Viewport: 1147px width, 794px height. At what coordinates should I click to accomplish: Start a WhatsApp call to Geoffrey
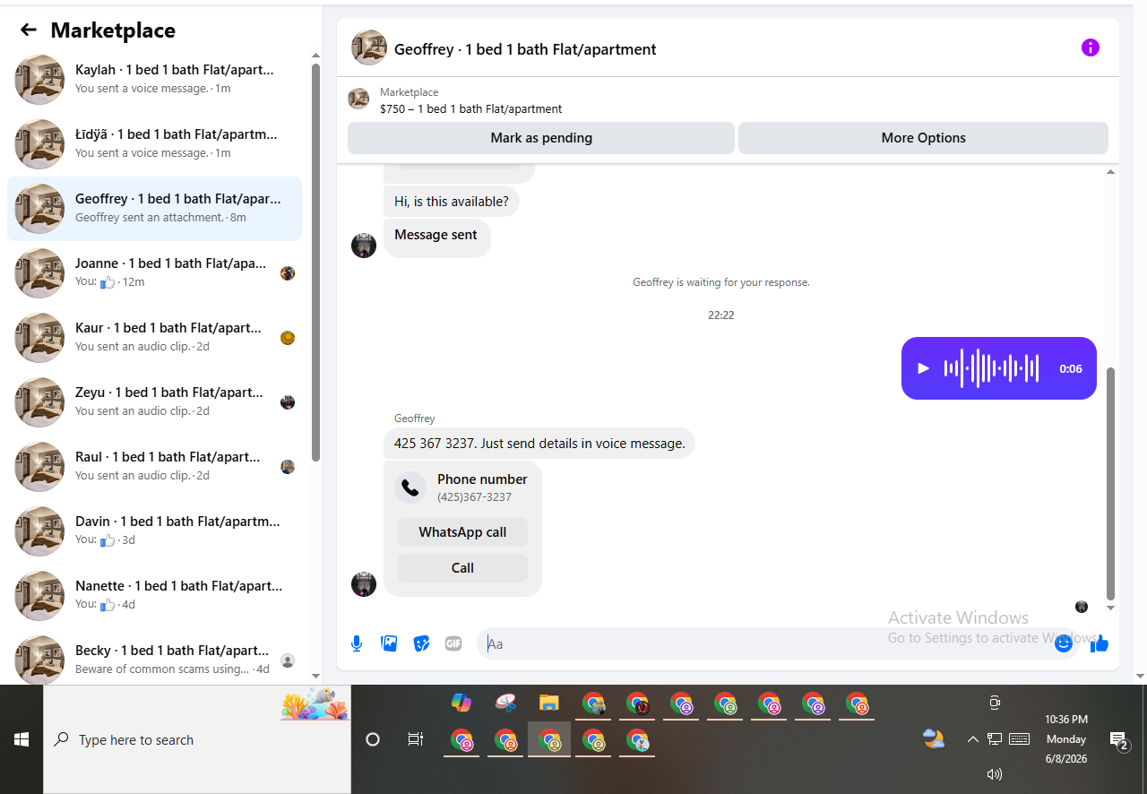coord(462,532)
